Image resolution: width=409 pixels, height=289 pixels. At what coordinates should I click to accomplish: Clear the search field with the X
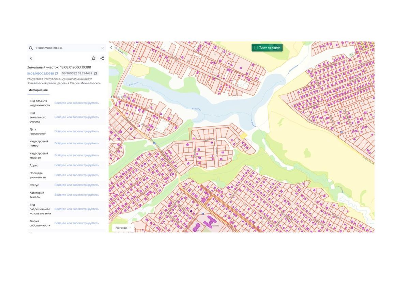pos(102,48)
